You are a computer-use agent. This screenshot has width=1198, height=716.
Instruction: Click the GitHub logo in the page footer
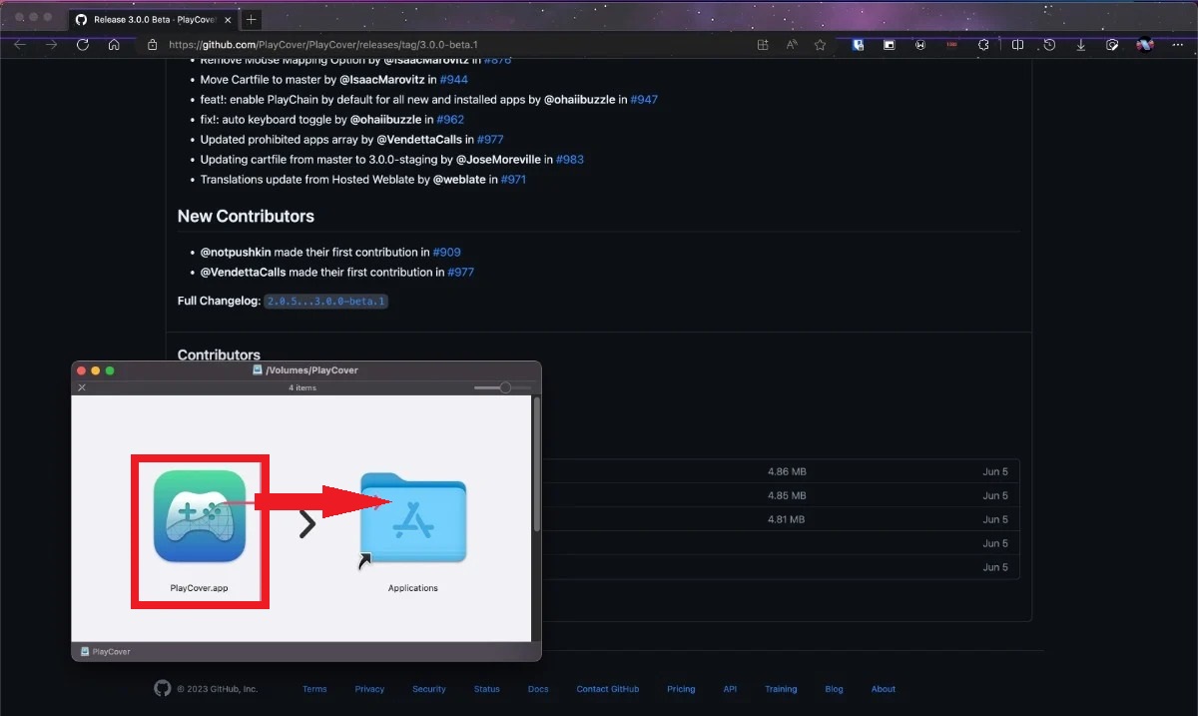coord(163,689)
